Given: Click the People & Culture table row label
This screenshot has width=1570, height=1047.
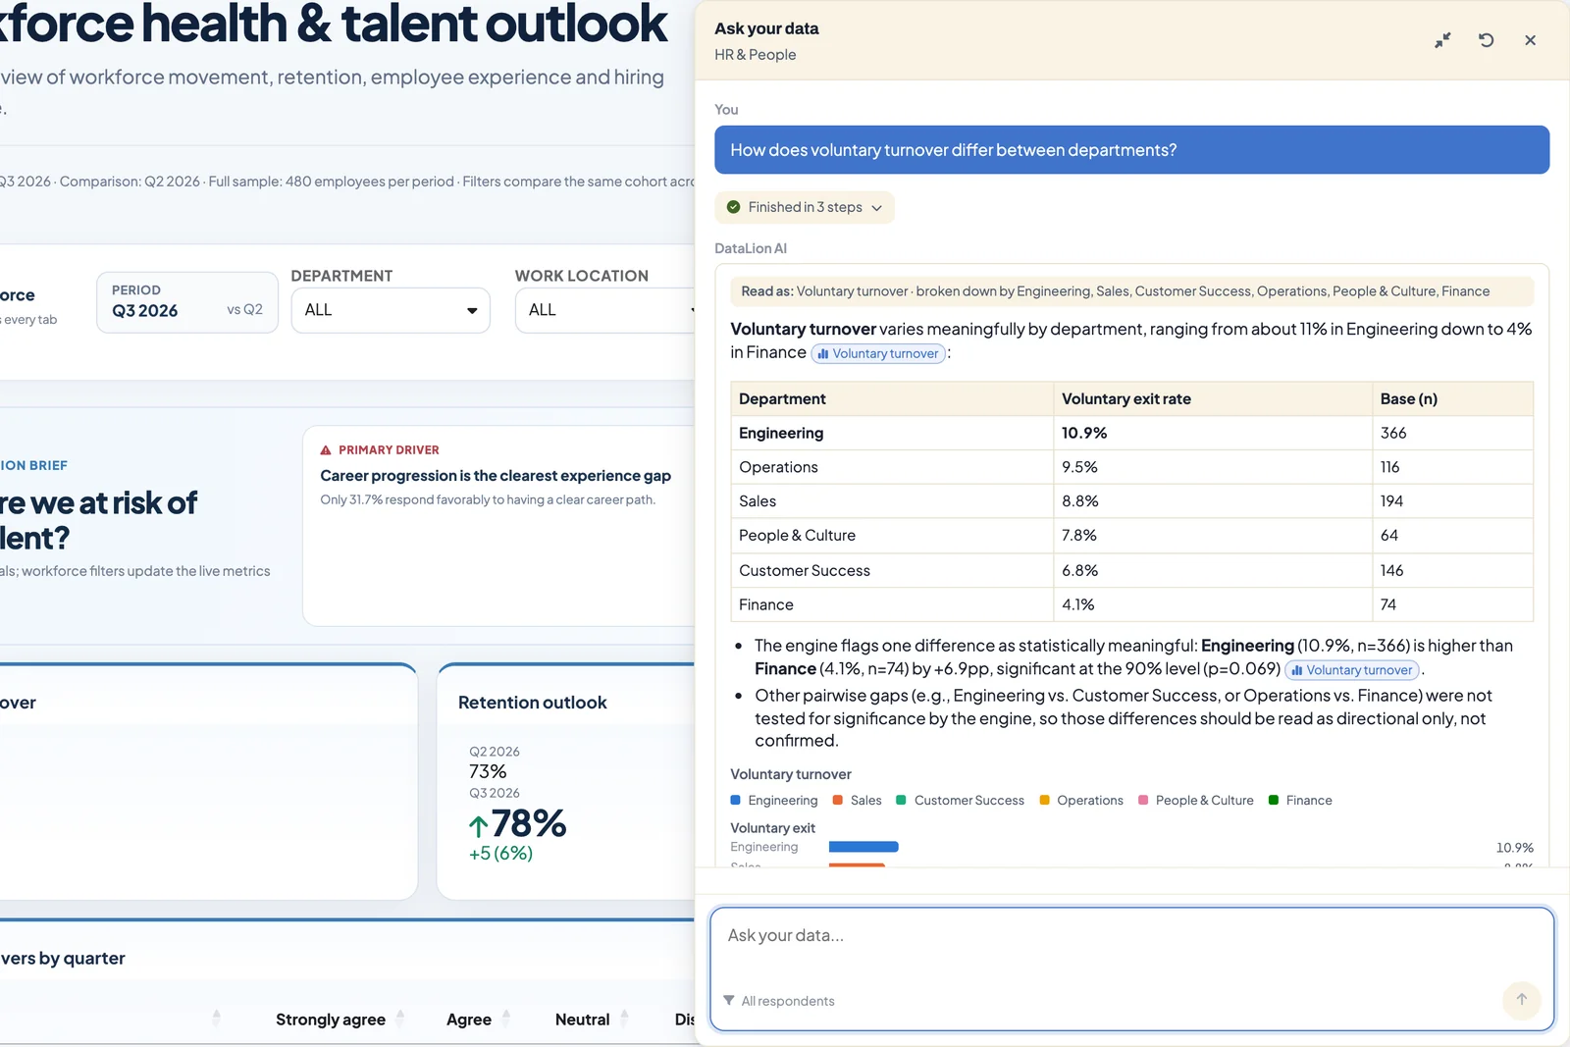Looking at the screenshot, I should pos(797,536).
